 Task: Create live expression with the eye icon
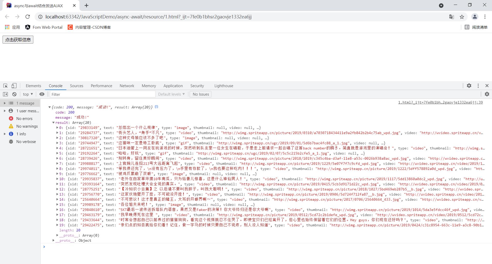click(x=42, y=94)
